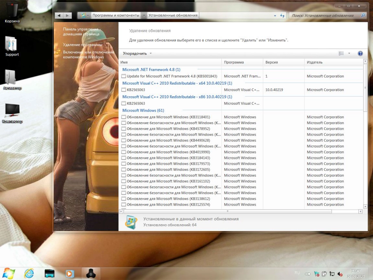Click the back navigation arrow
Viewport: 373px width, 280px height.
[59, 15]
